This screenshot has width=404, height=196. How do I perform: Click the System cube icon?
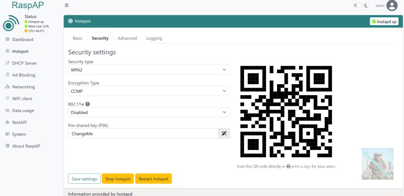[x=7, y=134]
